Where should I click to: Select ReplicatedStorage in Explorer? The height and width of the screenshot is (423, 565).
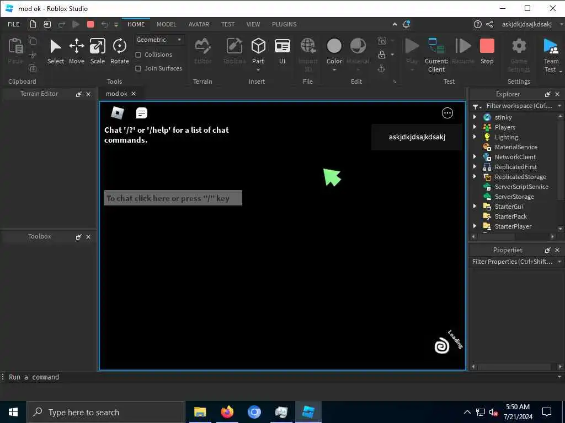[520, 177]
